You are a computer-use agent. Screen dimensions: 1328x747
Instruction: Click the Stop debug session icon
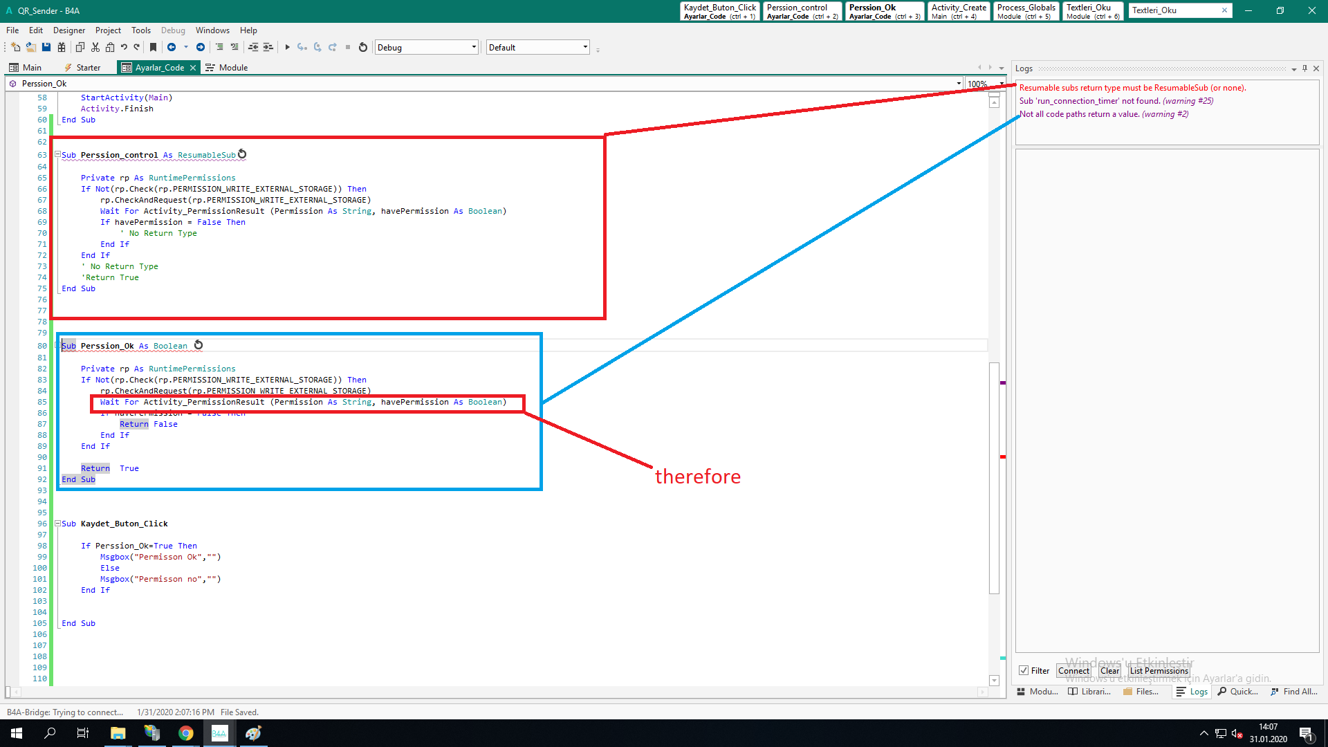pyautogui.click(x=347, y=48)
